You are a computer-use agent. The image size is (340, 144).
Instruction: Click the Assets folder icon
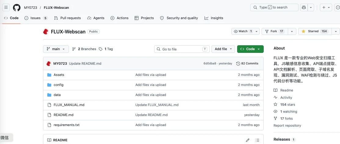point(49,75)
